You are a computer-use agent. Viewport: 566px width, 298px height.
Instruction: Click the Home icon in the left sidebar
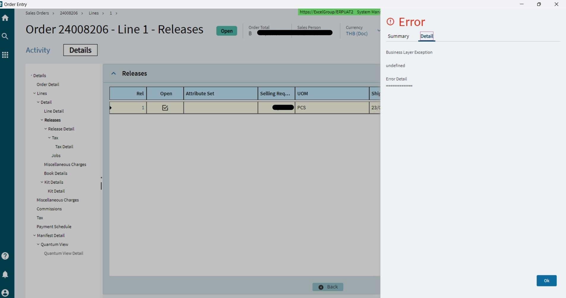(x=6, y=18)
